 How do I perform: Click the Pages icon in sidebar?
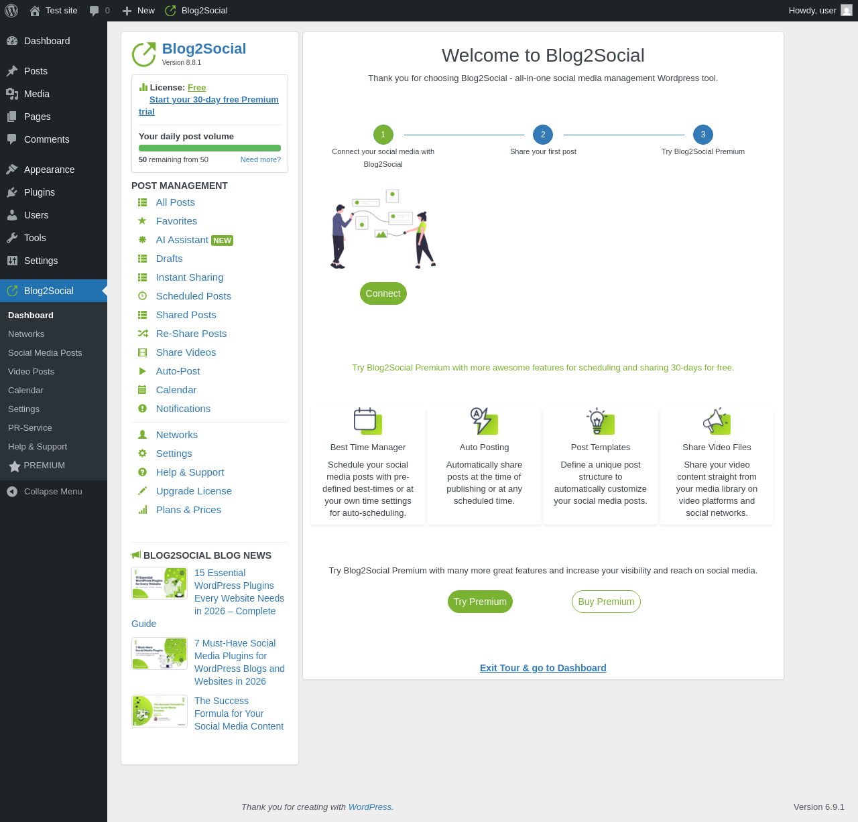click(x=12, y=117)
